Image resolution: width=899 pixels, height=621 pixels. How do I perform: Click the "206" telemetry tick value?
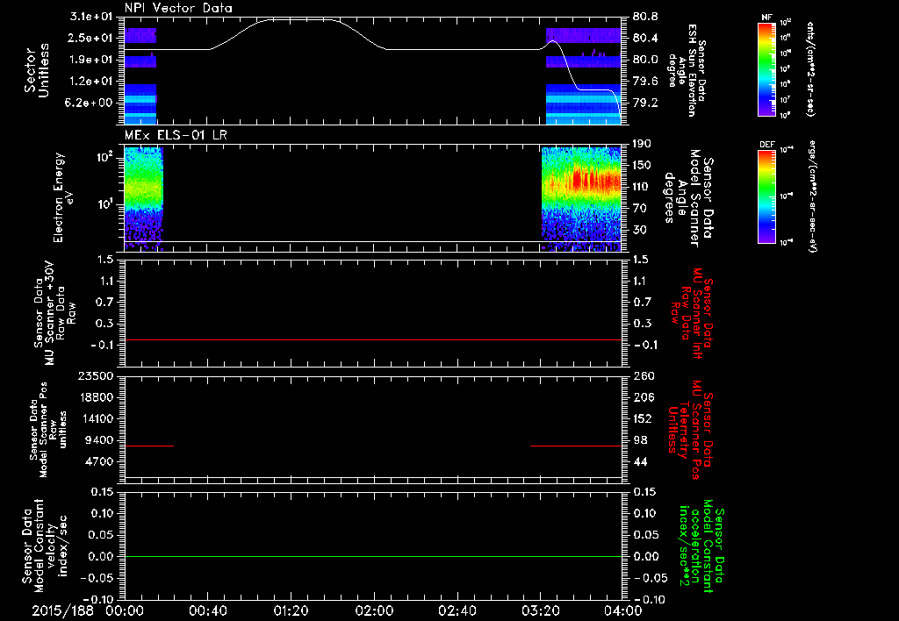pyautogui.click(x=644, y=397)
